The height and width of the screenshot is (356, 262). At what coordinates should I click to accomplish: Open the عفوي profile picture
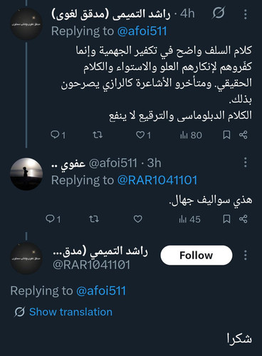pyautogui.click(x=26, y=174)
